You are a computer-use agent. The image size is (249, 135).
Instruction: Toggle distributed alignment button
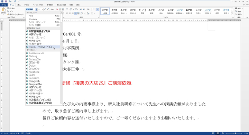coord(78,13)
